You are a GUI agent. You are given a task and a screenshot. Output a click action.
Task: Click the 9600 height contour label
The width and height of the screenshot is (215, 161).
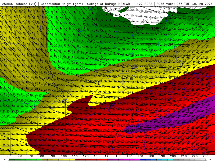155,28
